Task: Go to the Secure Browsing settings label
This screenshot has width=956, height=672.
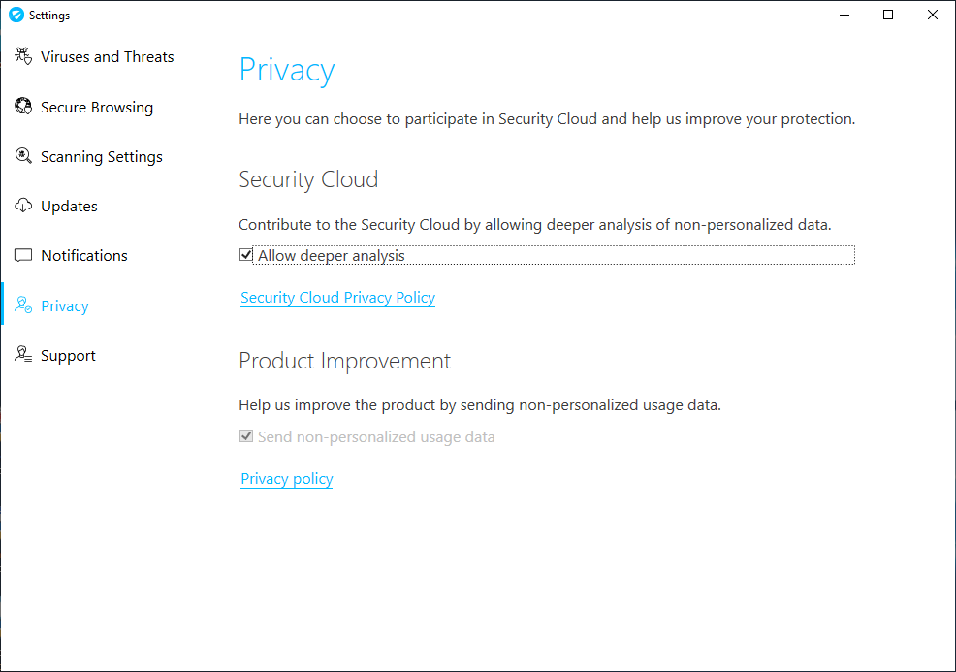Action: pos(96,108)
